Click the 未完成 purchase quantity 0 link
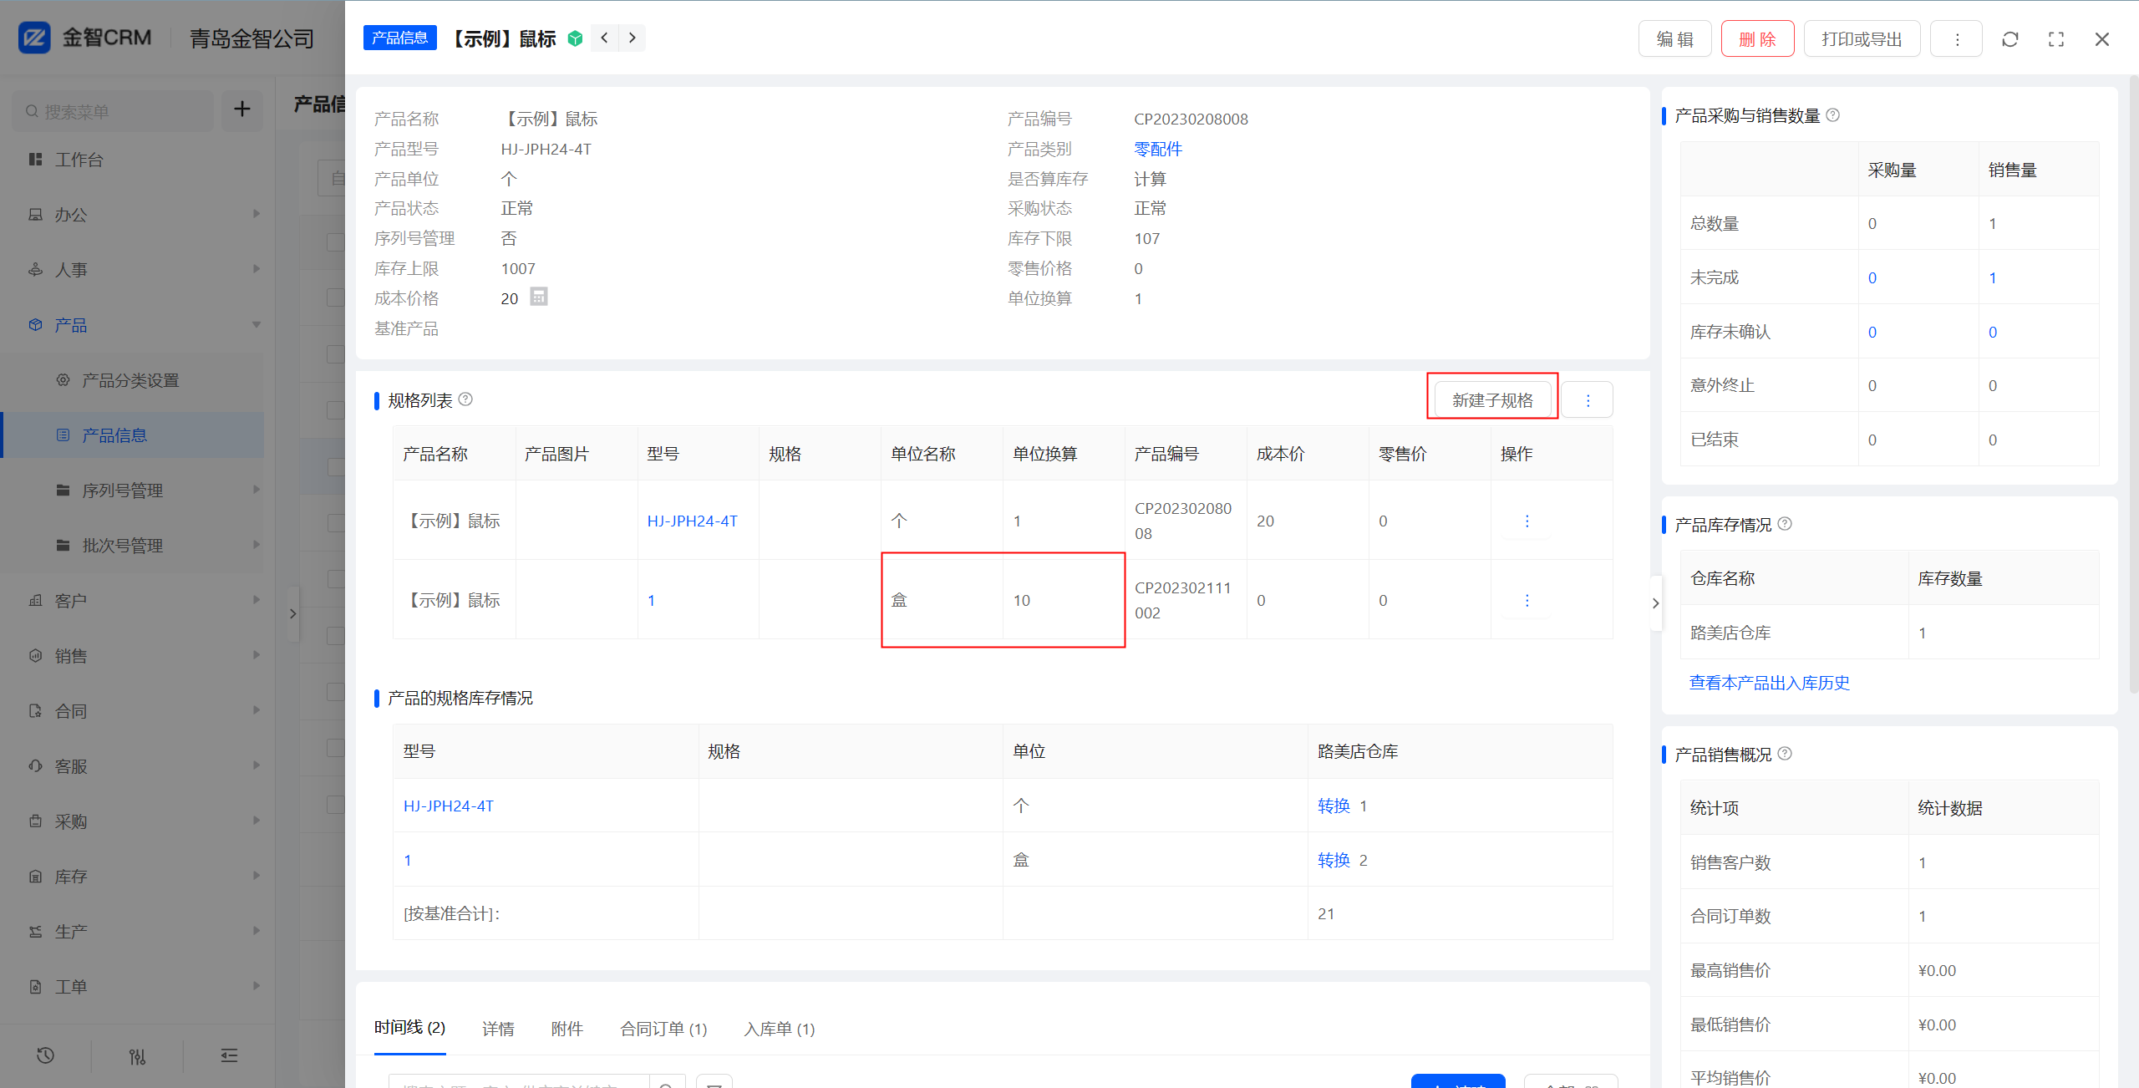This screenshot has width=2139, height=1088. pyautogui.click(x=1872, y=277)
